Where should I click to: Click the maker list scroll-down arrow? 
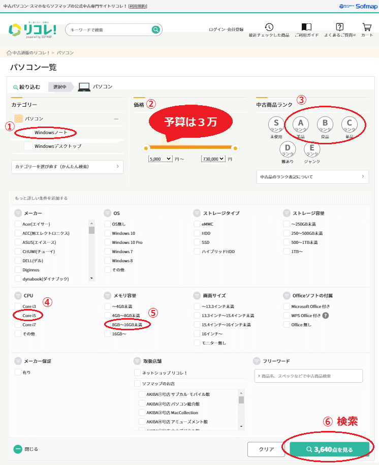tap(91, 278)
